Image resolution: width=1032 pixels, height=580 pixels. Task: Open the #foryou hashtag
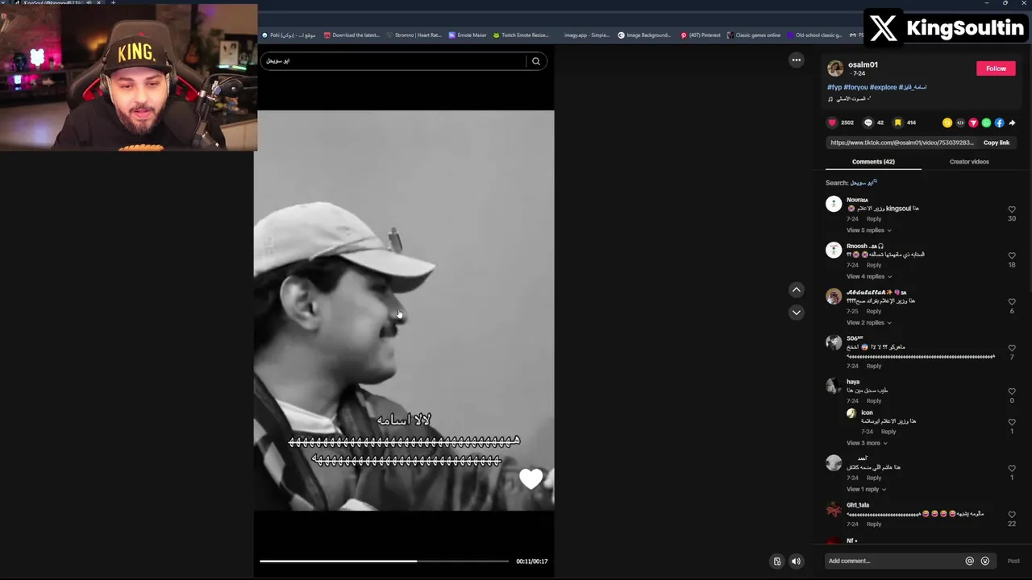tap(855, 87)
